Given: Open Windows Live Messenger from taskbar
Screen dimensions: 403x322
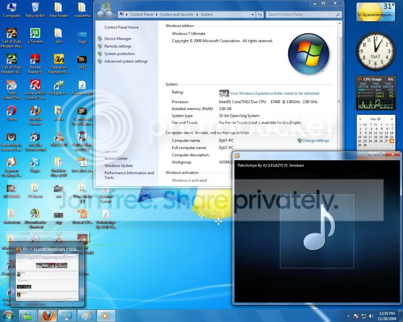Looking at the screenshot, I should click(27, 316).
